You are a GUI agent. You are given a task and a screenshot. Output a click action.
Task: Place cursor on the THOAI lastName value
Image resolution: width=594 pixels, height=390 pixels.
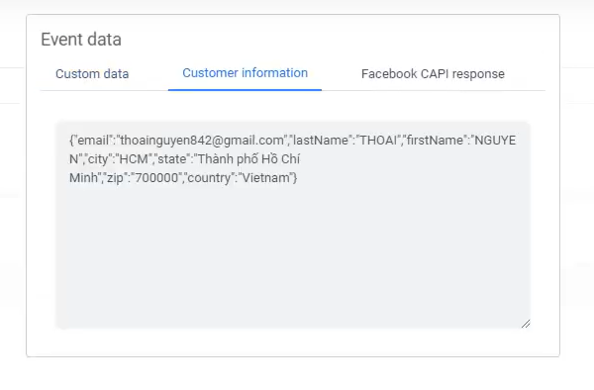[x=378, y=141]
